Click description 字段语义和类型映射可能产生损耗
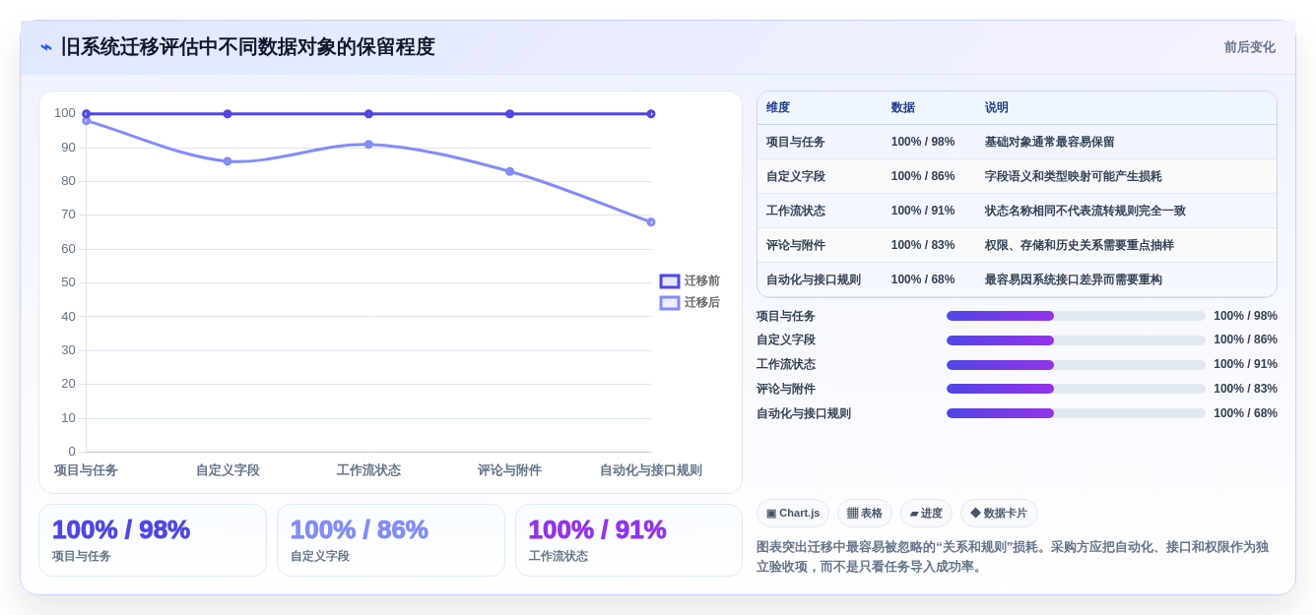This screenshot has width=1316, height=615. point(1074,177)
